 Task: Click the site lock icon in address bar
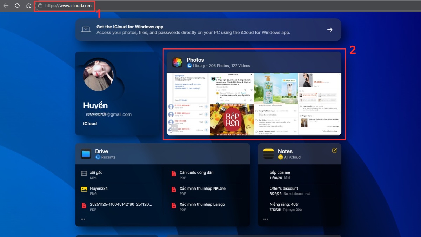(40, 6)
